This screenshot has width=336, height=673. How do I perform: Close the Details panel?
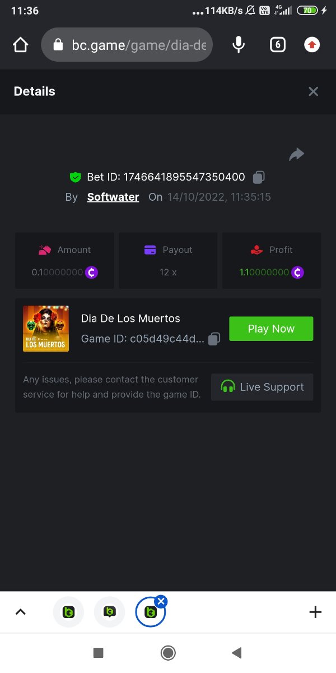coord(313,91)
